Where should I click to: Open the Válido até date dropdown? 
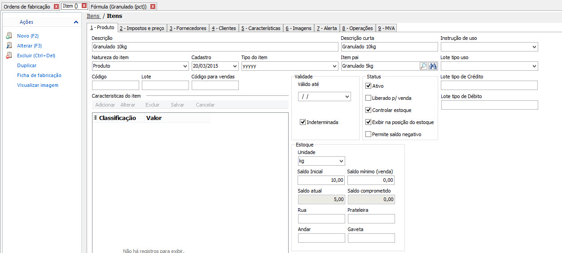tap(347, 97)
